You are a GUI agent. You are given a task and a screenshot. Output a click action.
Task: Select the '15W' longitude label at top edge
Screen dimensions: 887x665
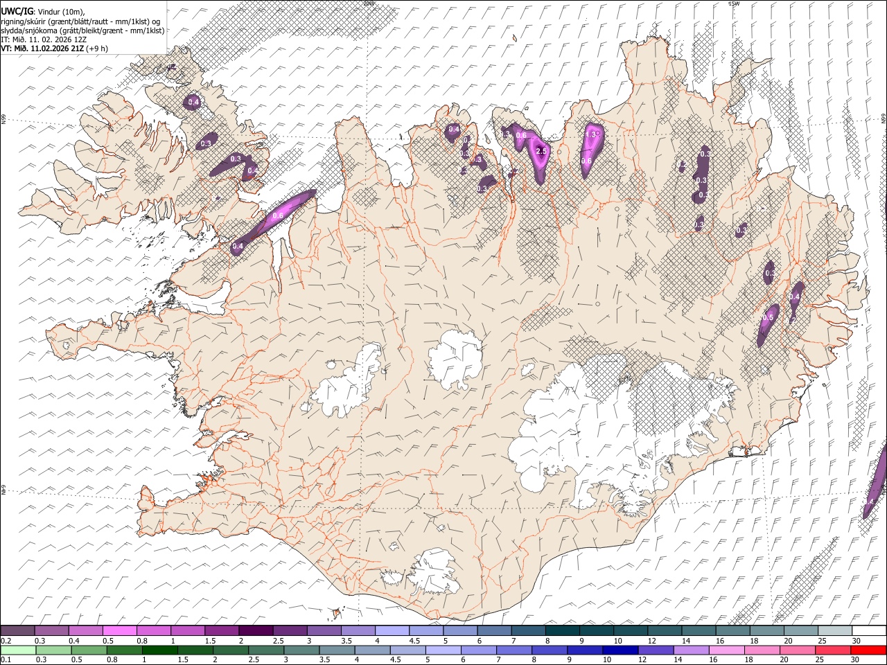[734, 3]
